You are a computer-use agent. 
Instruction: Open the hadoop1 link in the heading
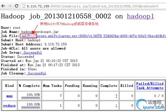pos(141,16)
